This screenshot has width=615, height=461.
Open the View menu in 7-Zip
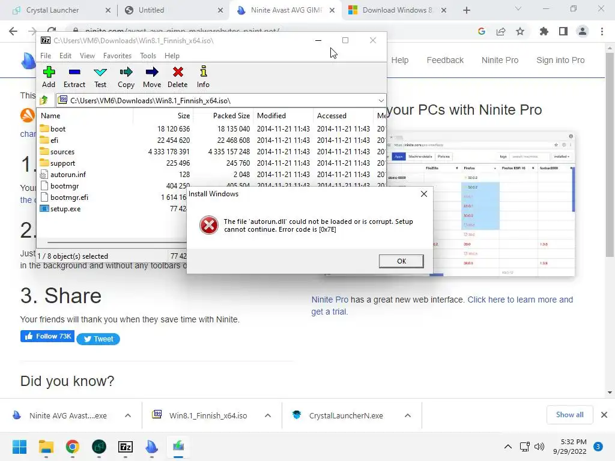[87, 56]
